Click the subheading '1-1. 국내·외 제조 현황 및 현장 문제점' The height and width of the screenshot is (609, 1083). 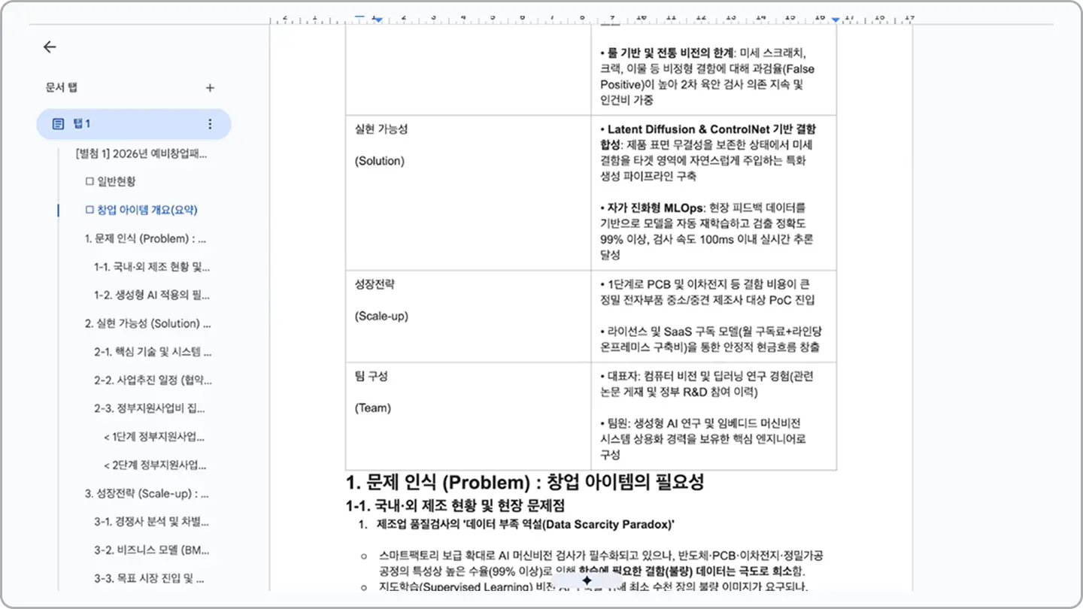[x=455, y=505]
